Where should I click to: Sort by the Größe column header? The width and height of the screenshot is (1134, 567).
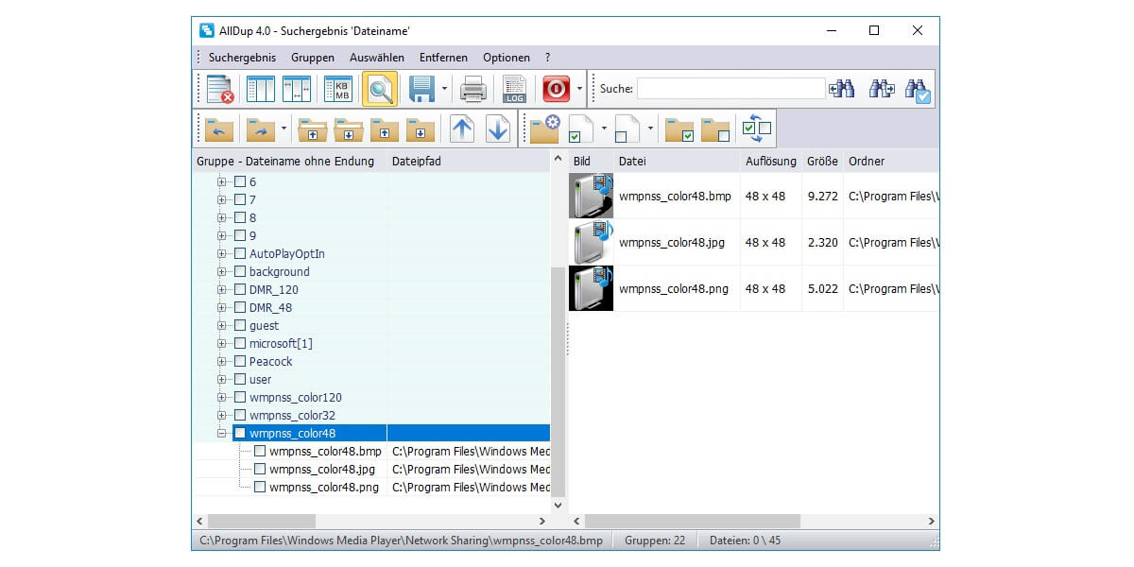822,162
